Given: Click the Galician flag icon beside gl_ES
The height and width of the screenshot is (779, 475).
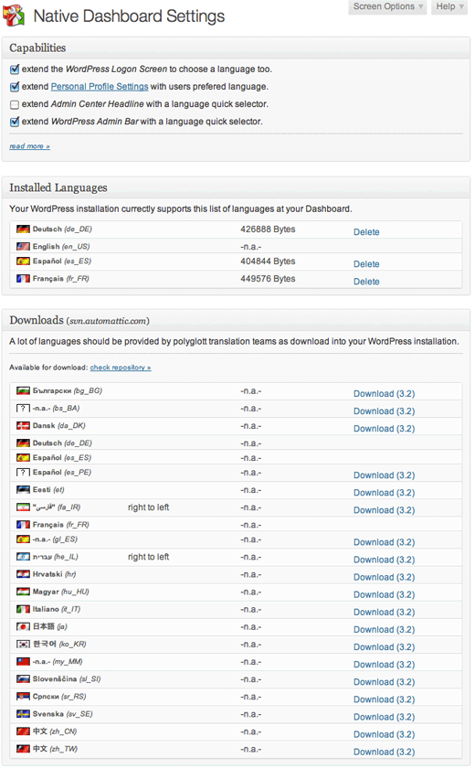Looking at the screenshot, I should point(23,539).
